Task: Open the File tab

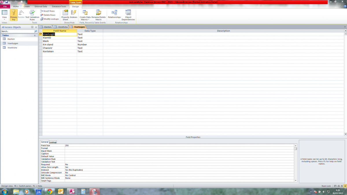Action: click(x=5, y=6)
